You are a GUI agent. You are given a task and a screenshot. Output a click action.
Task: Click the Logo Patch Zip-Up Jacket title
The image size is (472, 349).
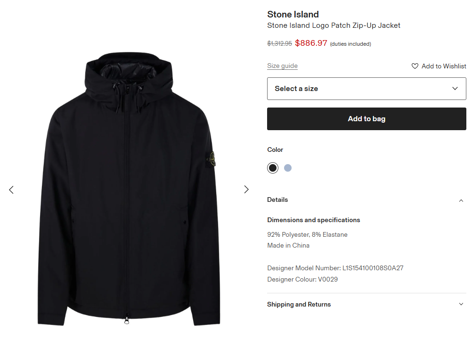334,25
